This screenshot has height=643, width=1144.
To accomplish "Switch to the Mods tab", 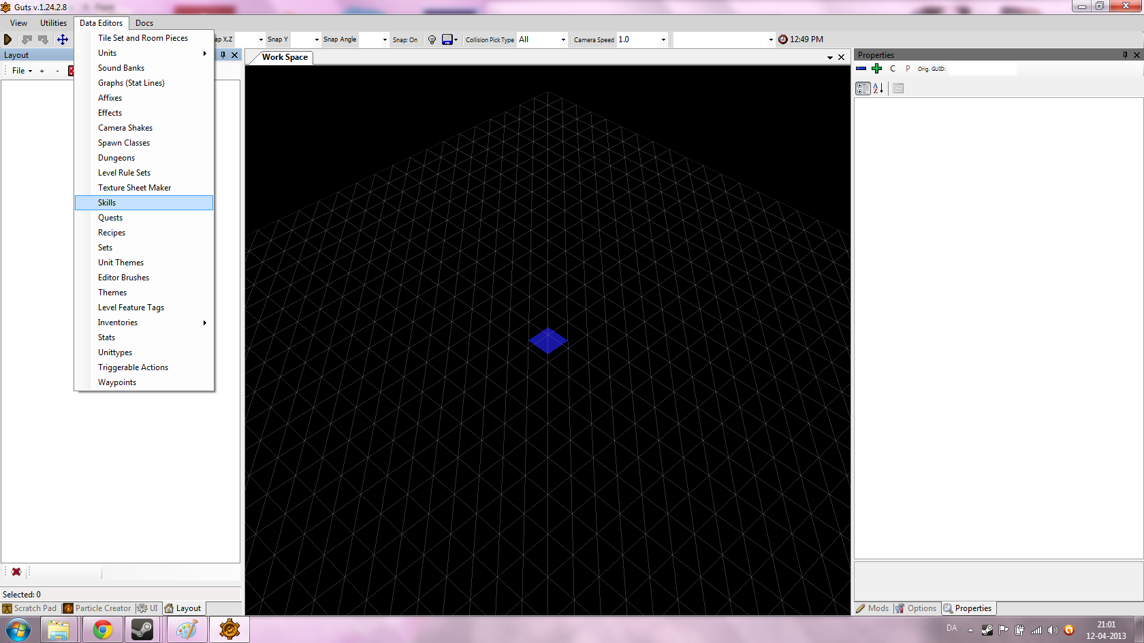I will pos(873,608).
